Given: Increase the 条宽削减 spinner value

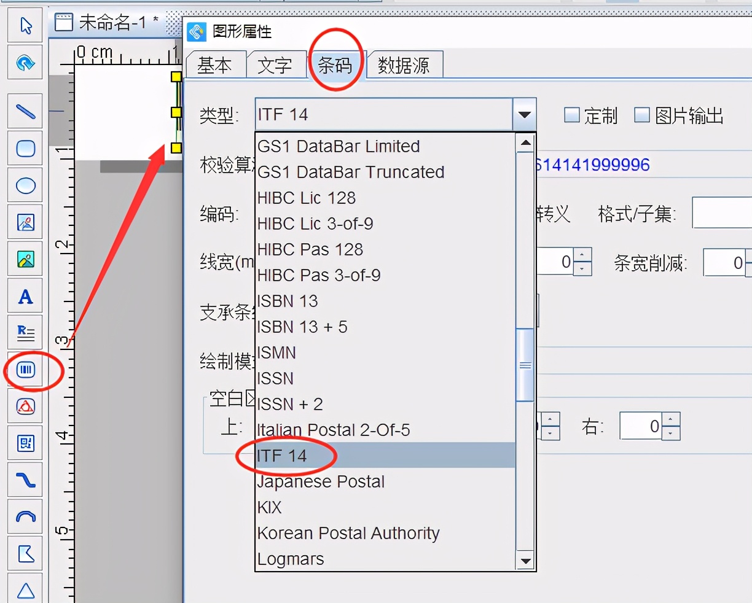Looking at the screenshot, I should coord(749,257).
